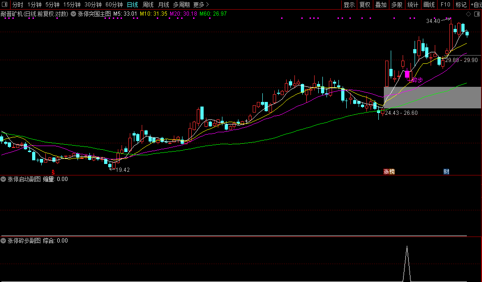The width and height of the screenshot is (482, 282).
Task: Click the 缩量: 0.00 indicator value
Action: coord(55,179)
